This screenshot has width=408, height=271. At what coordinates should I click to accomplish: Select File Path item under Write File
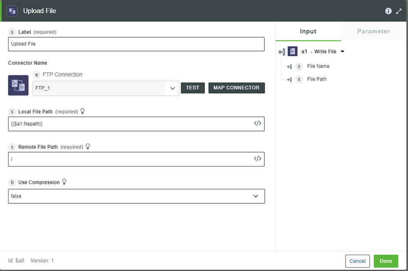(317, 79)
